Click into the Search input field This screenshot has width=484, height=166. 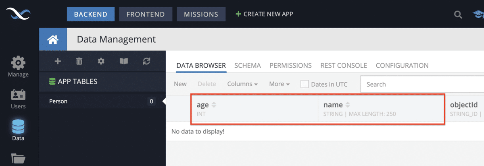(422, 84)
